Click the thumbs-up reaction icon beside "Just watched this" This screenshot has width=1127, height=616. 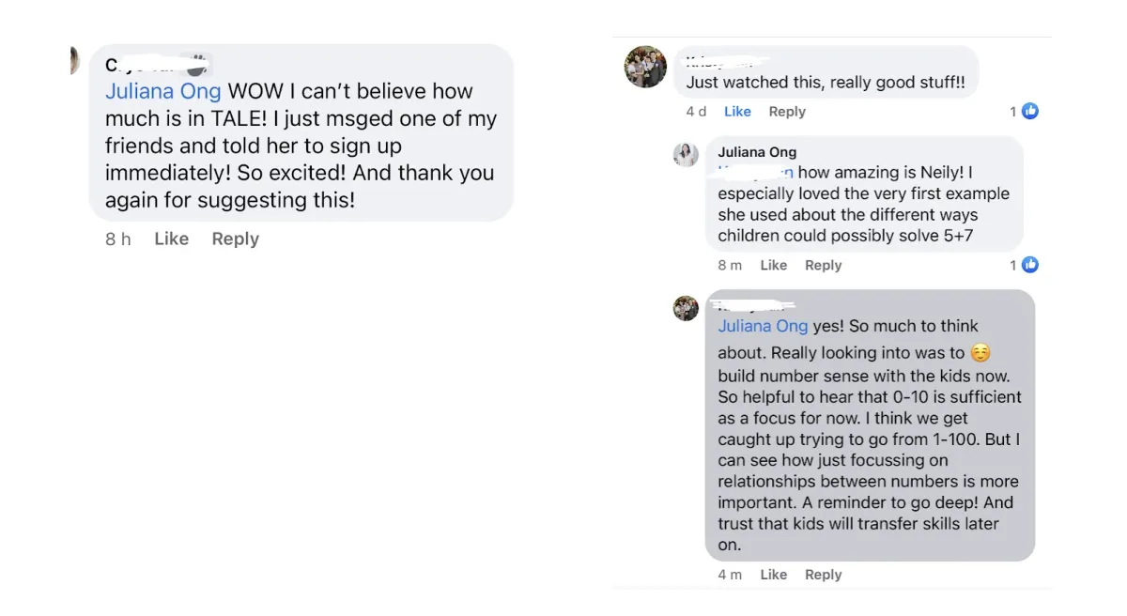pyautogui.click(x=1030, y=112)
